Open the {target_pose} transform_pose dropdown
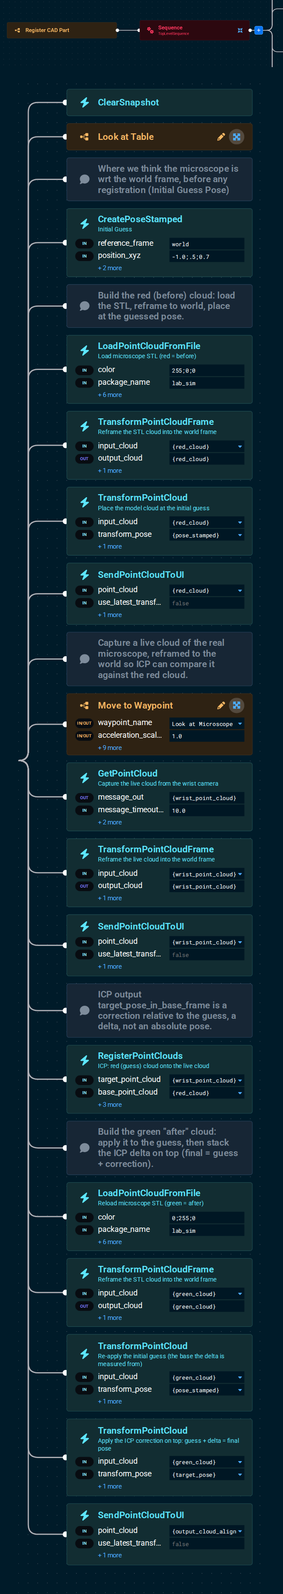The height and width of the screenshot is (1594, 283). (x=207, y=1475)
